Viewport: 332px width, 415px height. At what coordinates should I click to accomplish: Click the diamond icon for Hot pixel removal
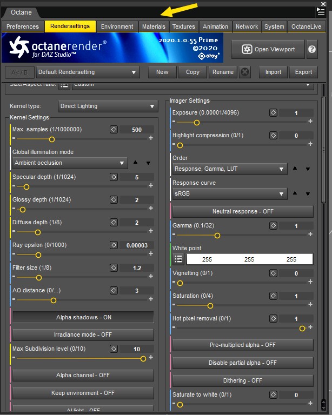pos(273,319)
